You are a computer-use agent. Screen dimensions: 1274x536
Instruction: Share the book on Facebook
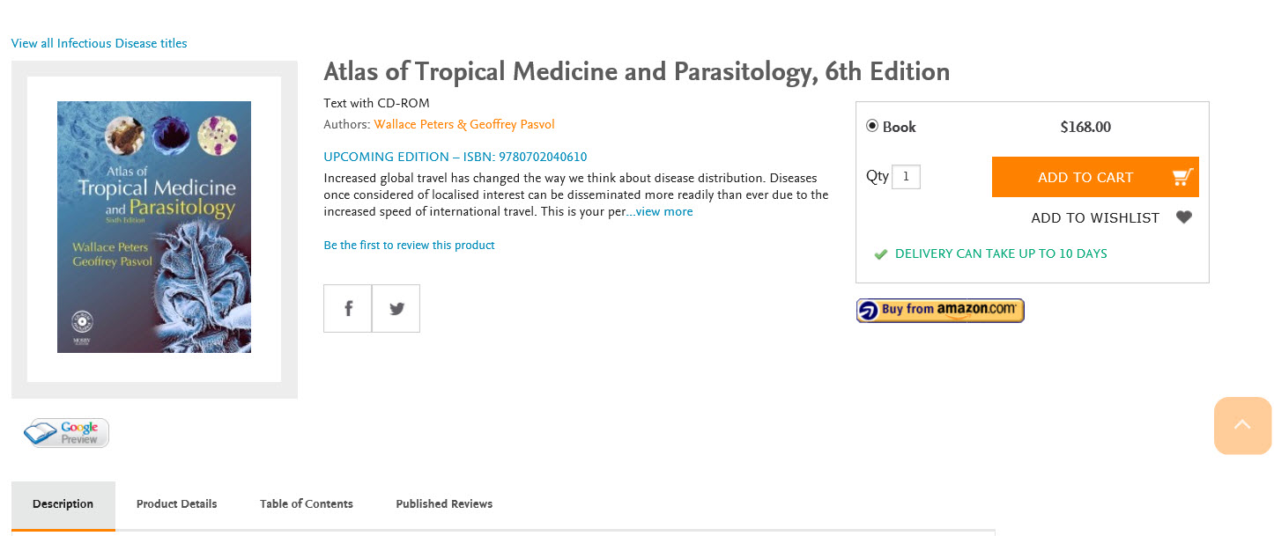tap(348, 308)
